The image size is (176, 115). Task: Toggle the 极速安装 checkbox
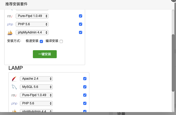pyautogui.click(x=41, y=41)
